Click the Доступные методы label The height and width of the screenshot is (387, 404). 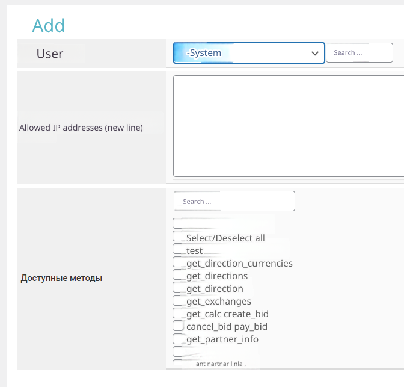tap(61, 278)
